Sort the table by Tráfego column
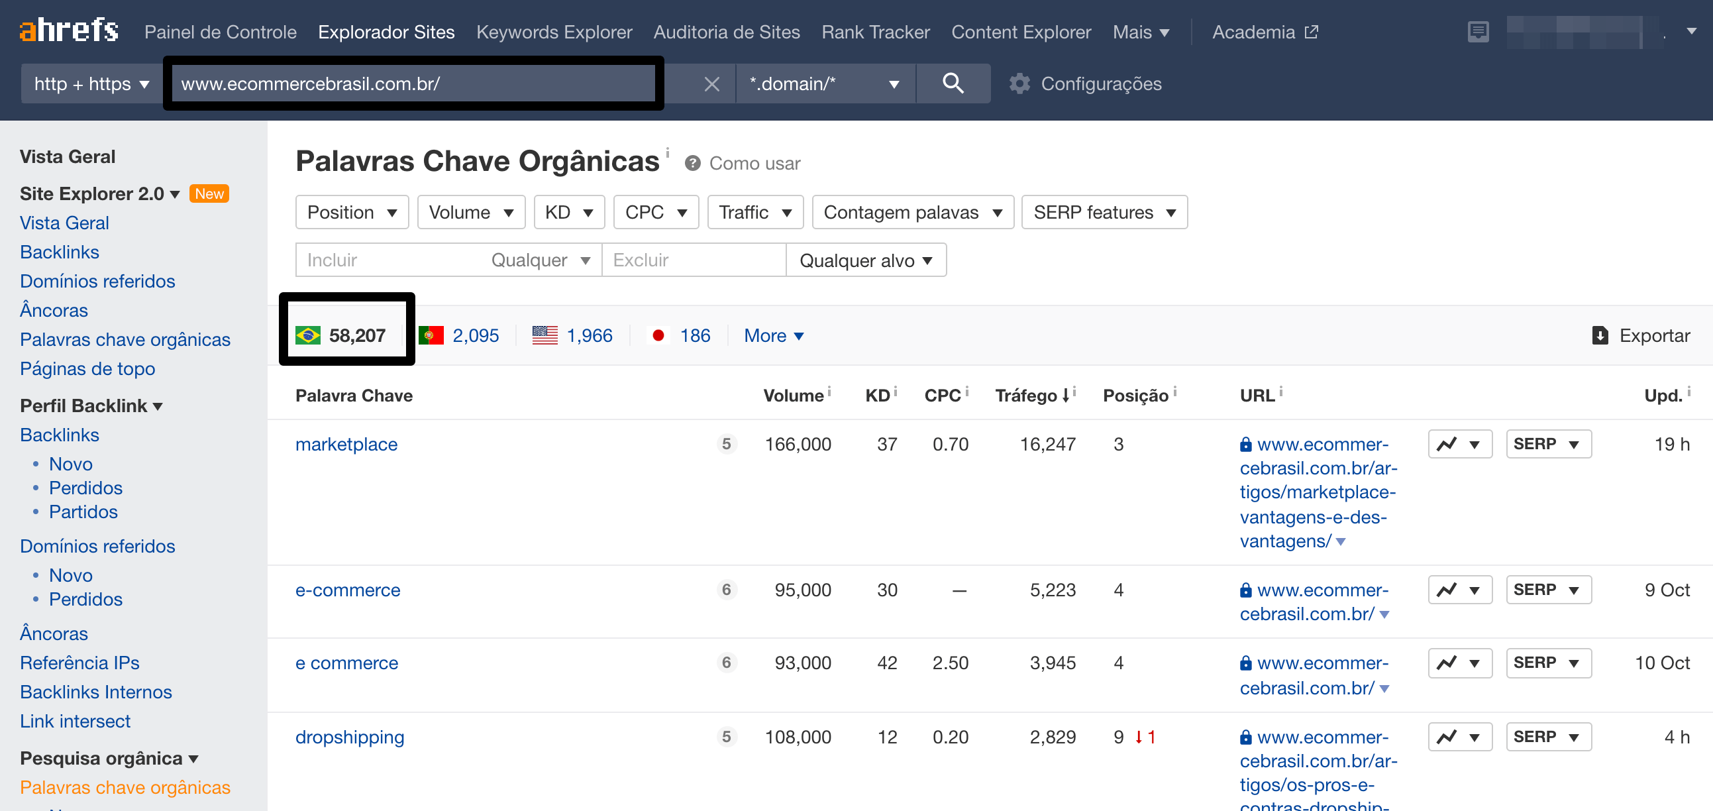 pyautogui.click(x=1031, y=395)
